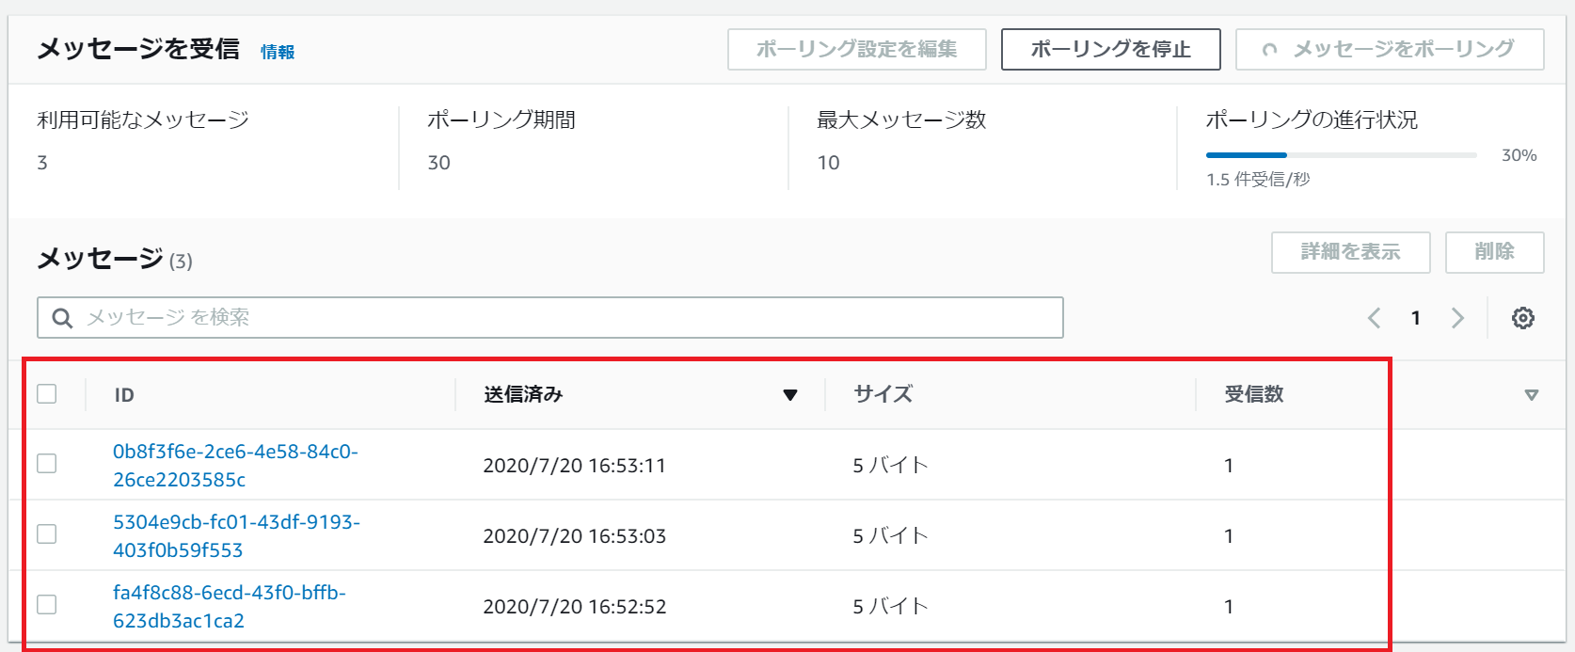
Task: Click the メッセージをポーリング button
Action: point(1390,49)
